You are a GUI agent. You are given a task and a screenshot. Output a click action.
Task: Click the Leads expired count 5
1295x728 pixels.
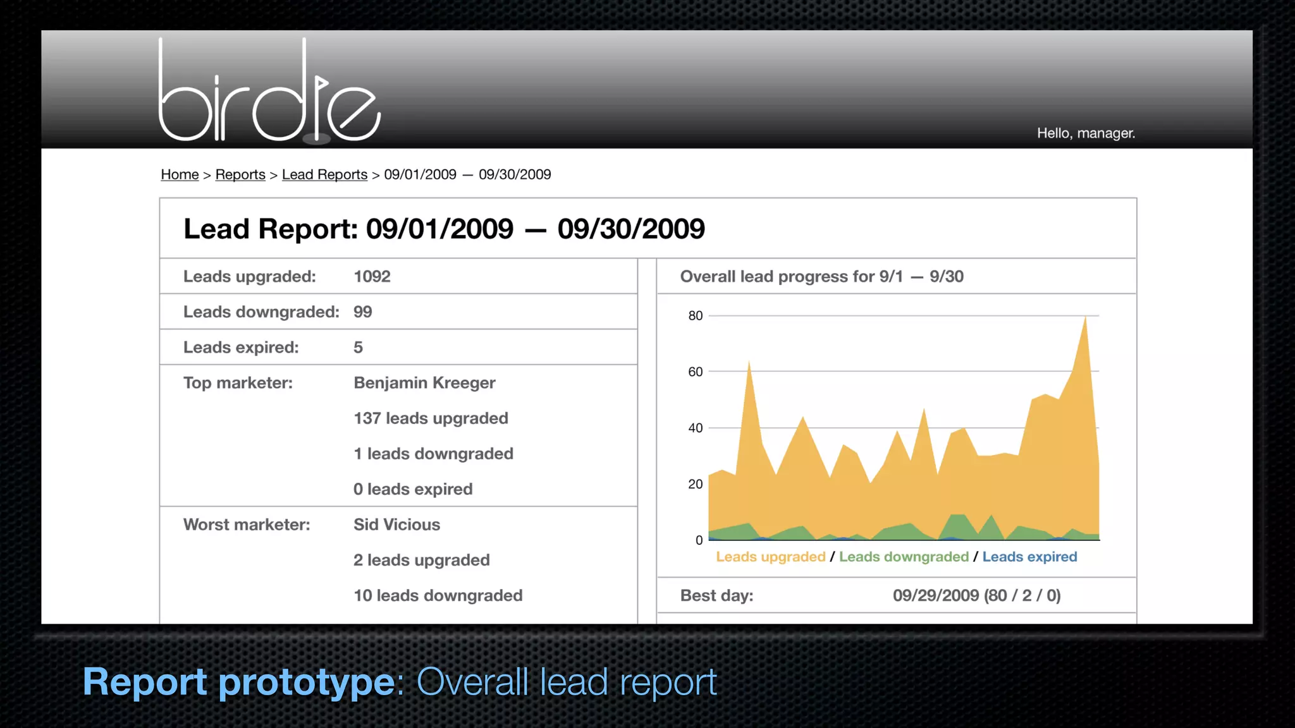(358, 347)
